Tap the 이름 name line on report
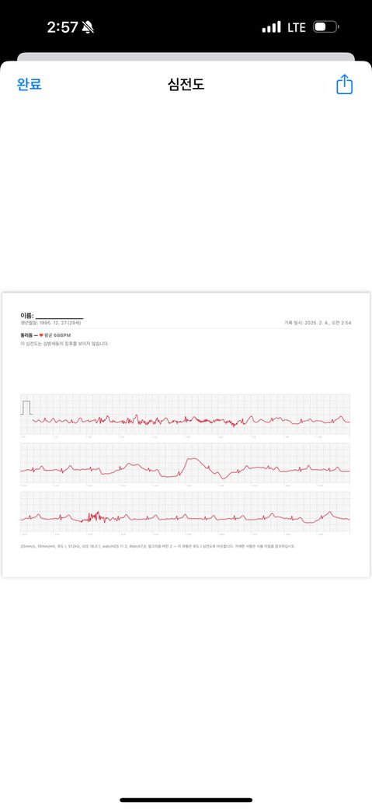 coord(52,315)
